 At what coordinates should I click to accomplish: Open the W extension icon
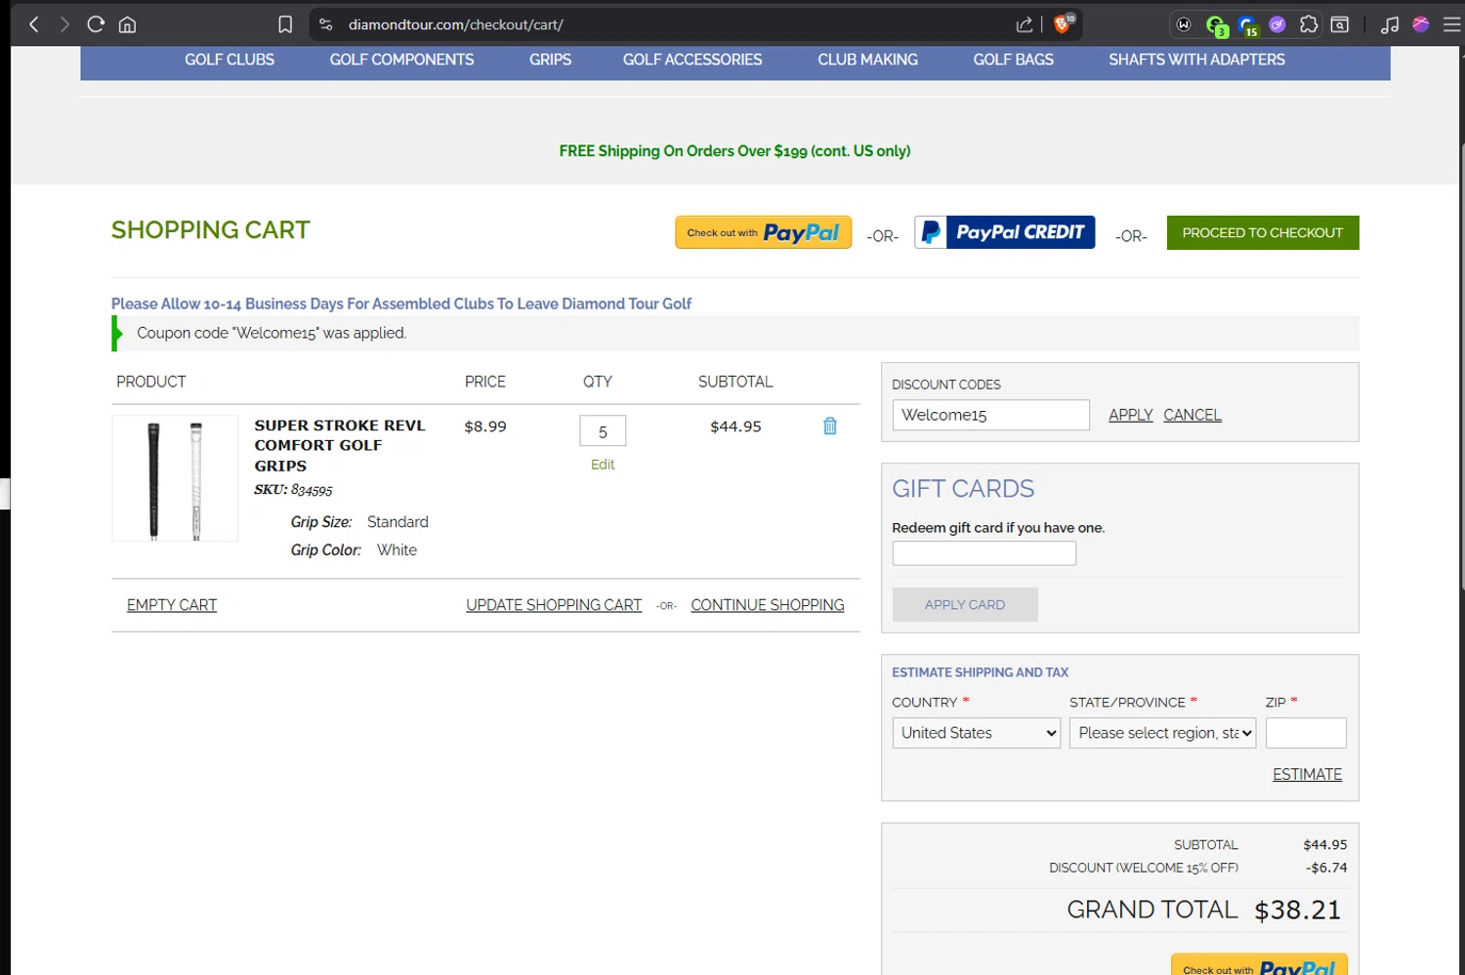tap(1184, 24)
